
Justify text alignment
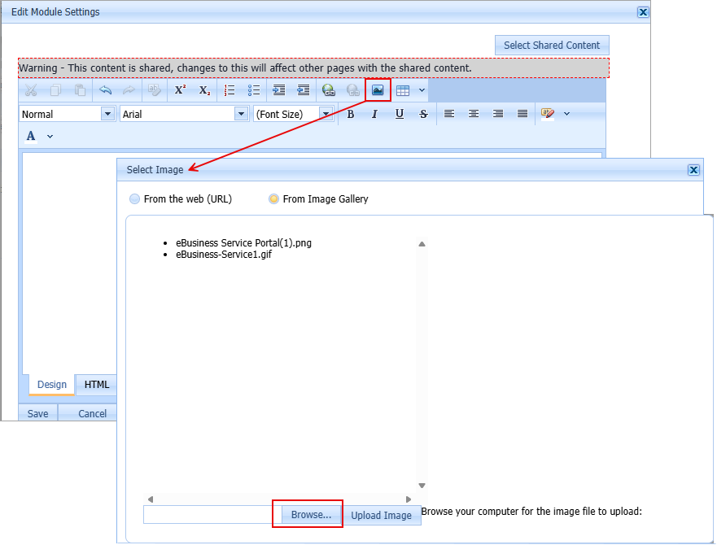(x=522, y=113)
